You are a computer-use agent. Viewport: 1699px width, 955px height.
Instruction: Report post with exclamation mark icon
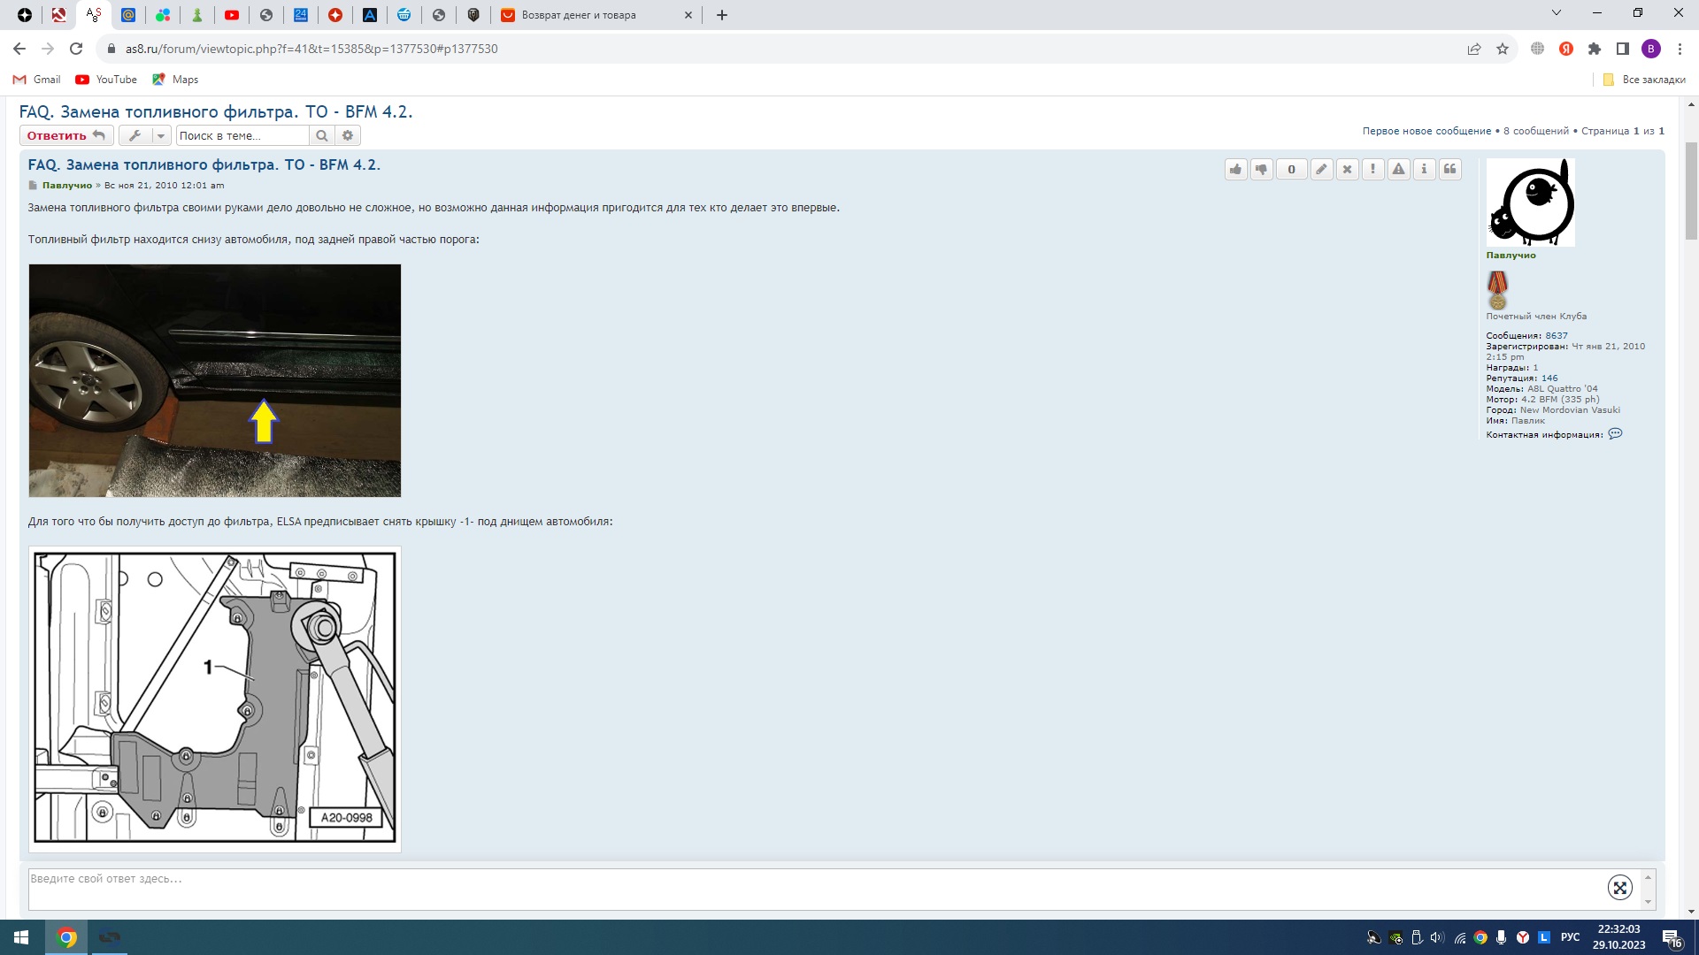point(1372,170)
